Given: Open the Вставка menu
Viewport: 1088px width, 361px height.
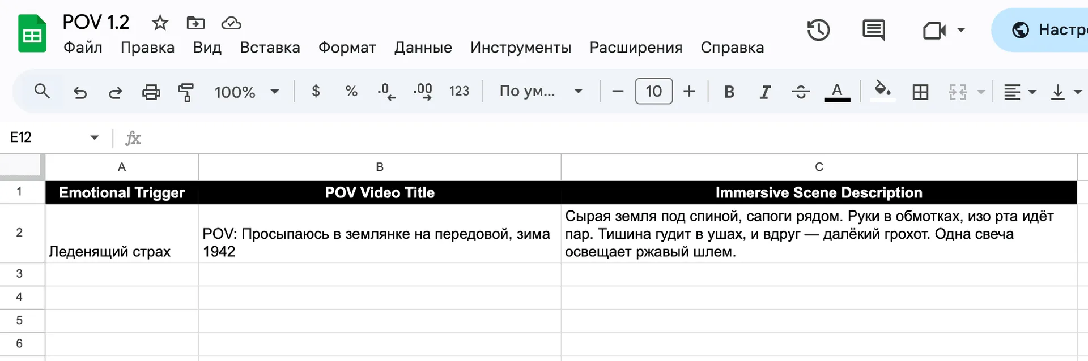Looking at the screenshot, I should coord(270,48).
